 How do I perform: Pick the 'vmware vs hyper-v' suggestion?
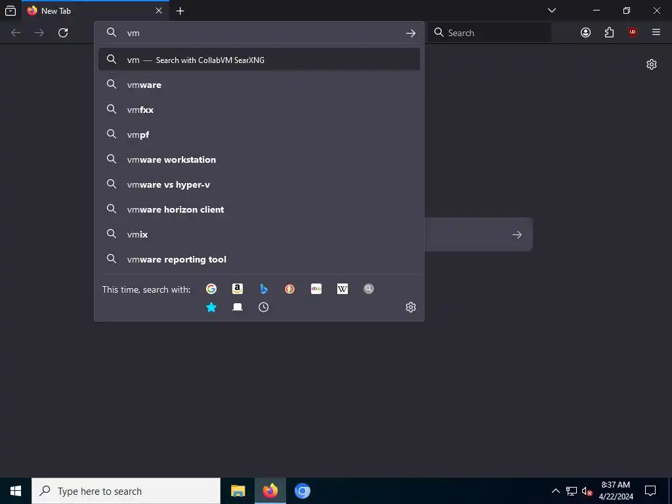(259, 184)
